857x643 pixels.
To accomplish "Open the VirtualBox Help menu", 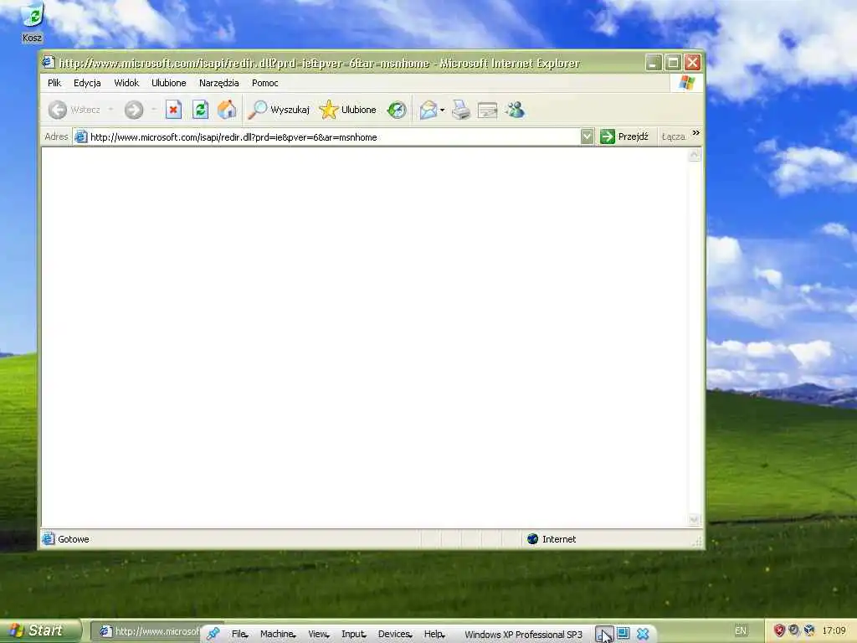I will point(434,635).
